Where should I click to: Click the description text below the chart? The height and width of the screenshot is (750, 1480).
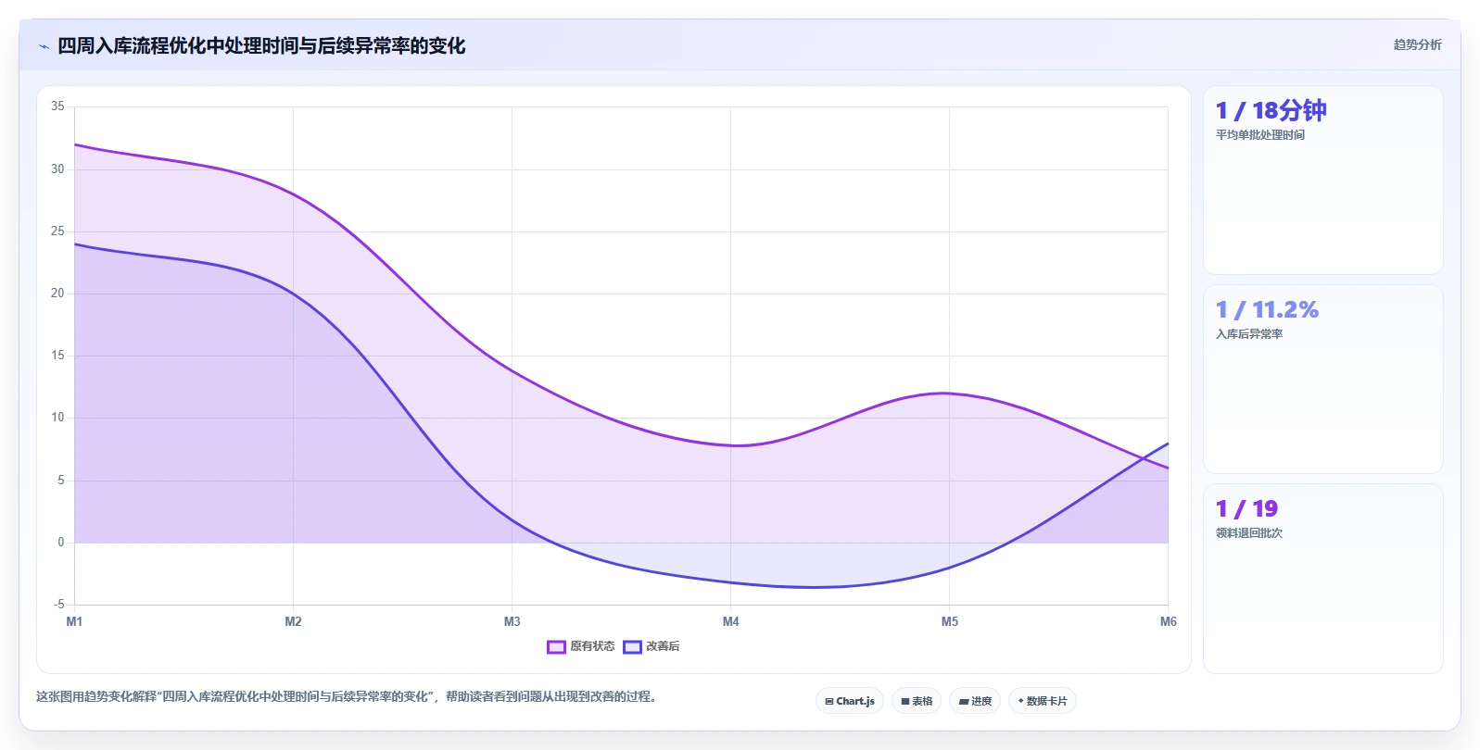coord(348,696)
